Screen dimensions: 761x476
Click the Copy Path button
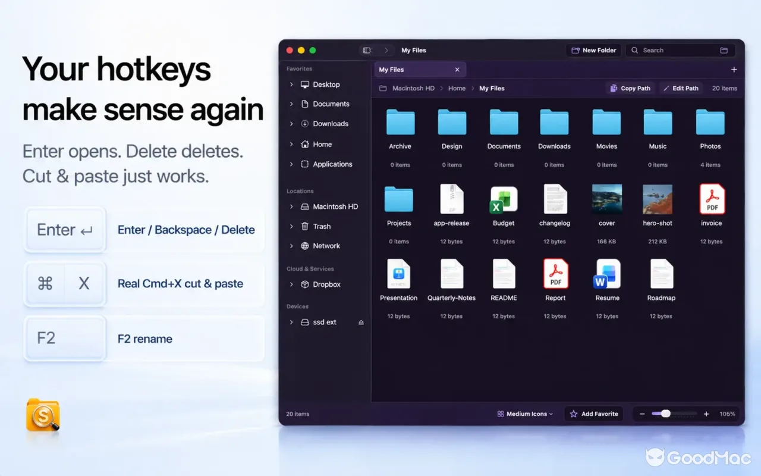click(630, 88)
